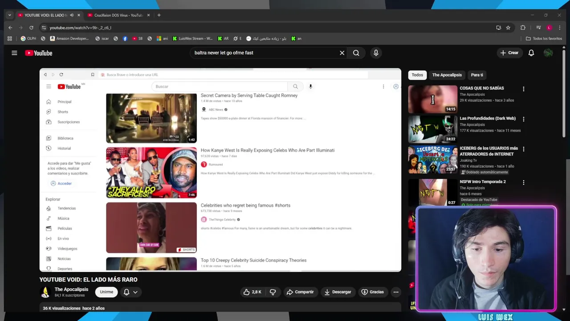Open the Chrome three-dot menu

pyautogui.click(x=559, y=28)
